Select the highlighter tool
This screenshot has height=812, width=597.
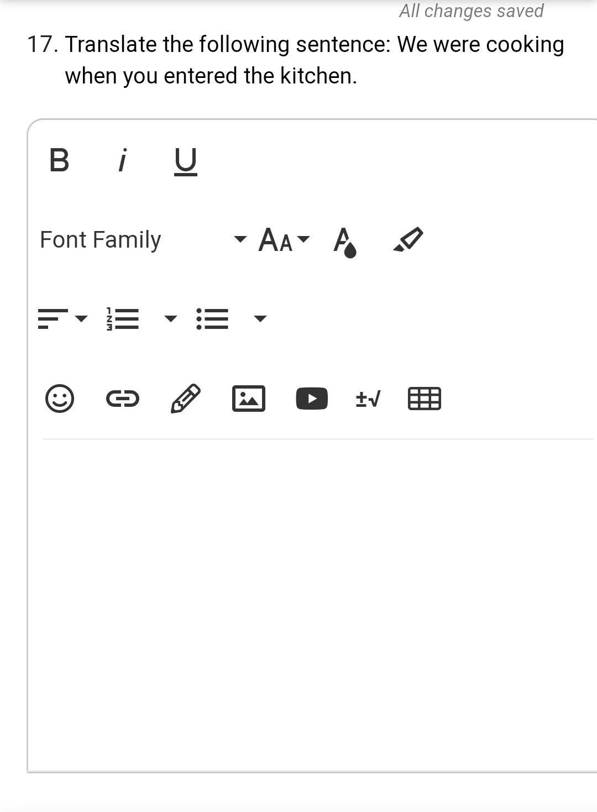point(408,240)
